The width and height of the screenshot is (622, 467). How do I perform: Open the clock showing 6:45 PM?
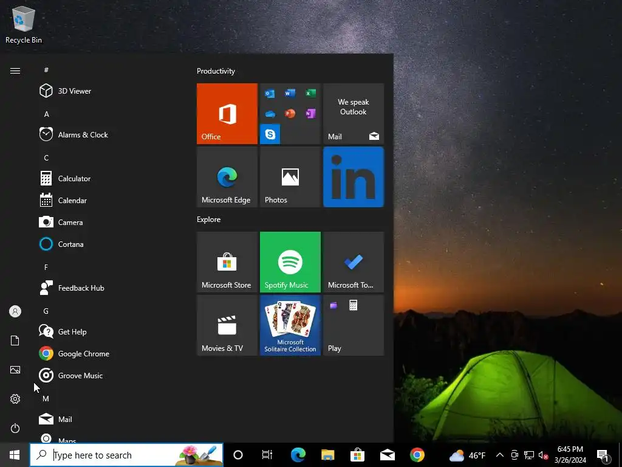pyautogui.click(x=570, y=455)
